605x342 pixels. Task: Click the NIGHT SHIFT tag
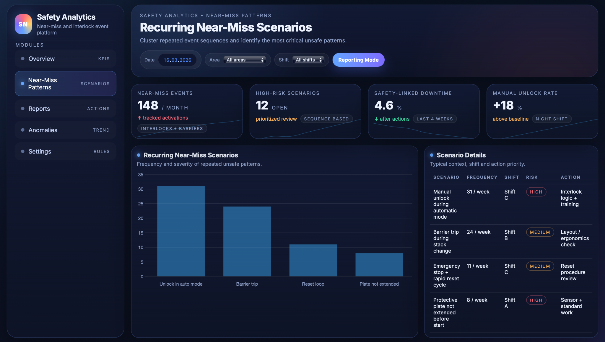click(x=552, y=119)
